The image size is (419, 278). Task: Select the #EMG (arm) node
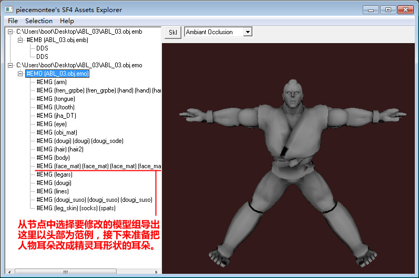52,82
